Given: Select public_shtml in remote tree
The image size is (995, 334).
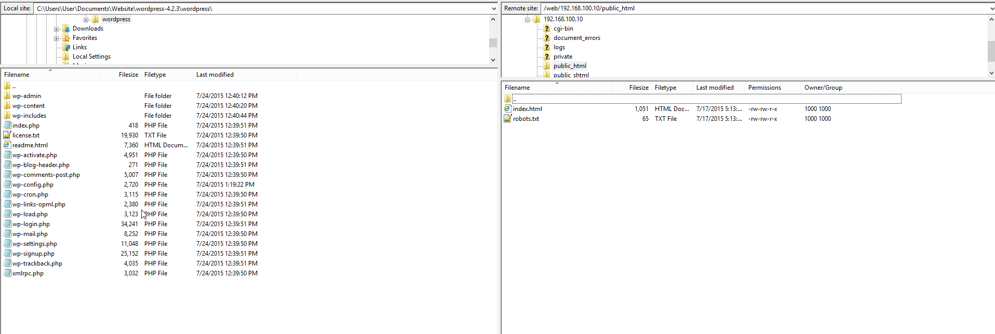Looking at the screenshot, I should click(x=571, y=75).
